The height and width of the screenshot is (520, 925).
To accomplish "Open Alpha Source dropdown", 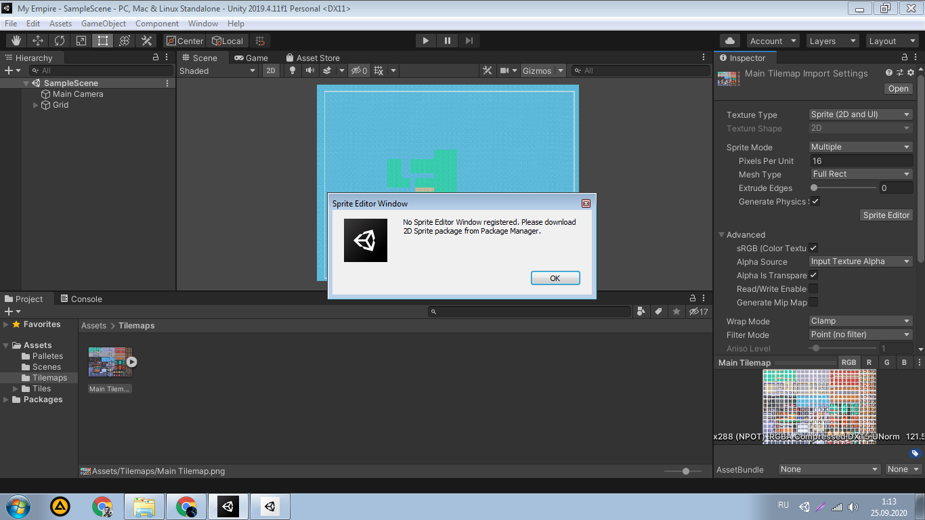I will (861, 261).
